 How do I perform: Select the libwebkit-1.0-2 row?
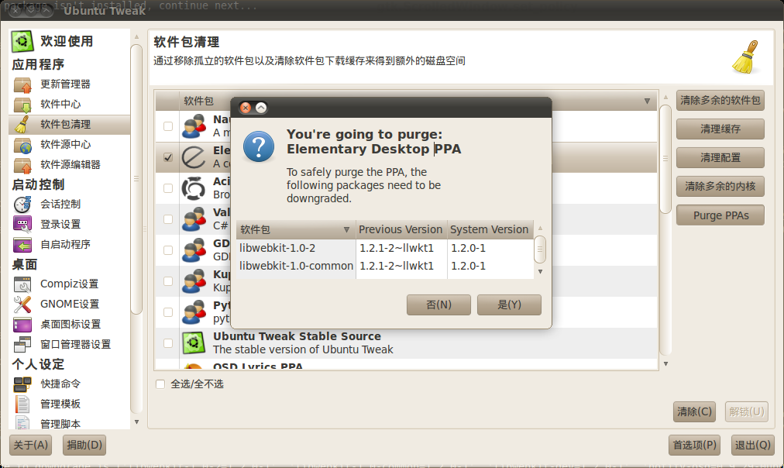pos(384,248)
